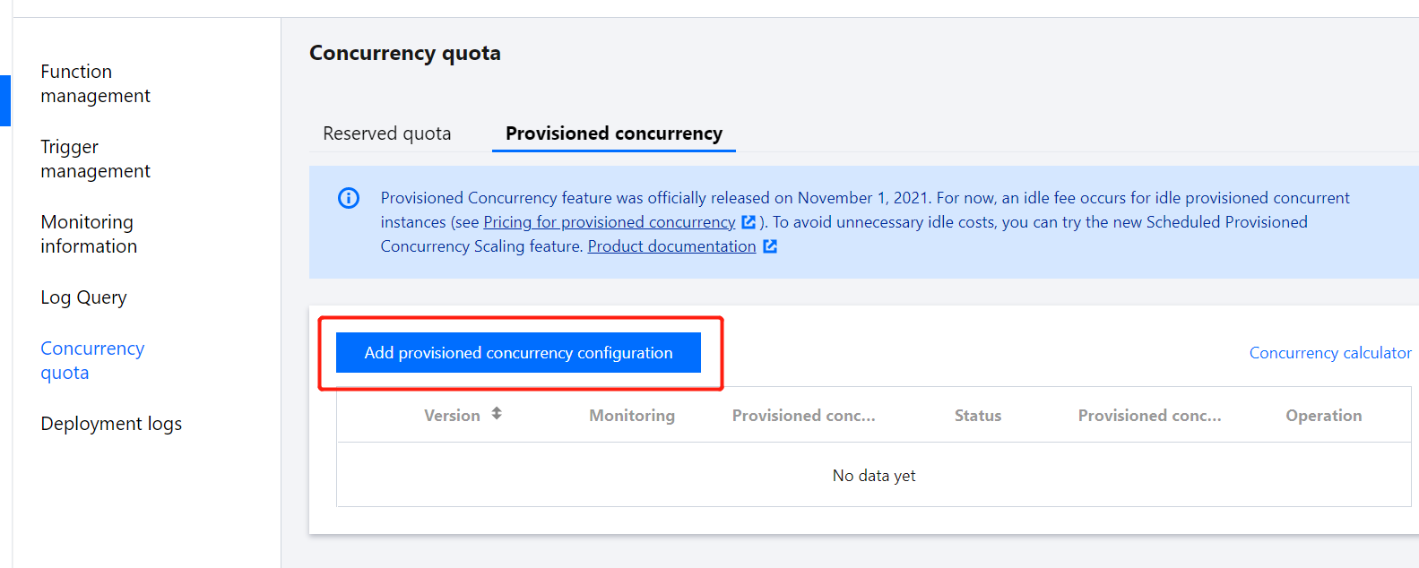Click the Operation column header
Image resolution: width=1419 pixels, height=568 pixels.
point(1324,416)
